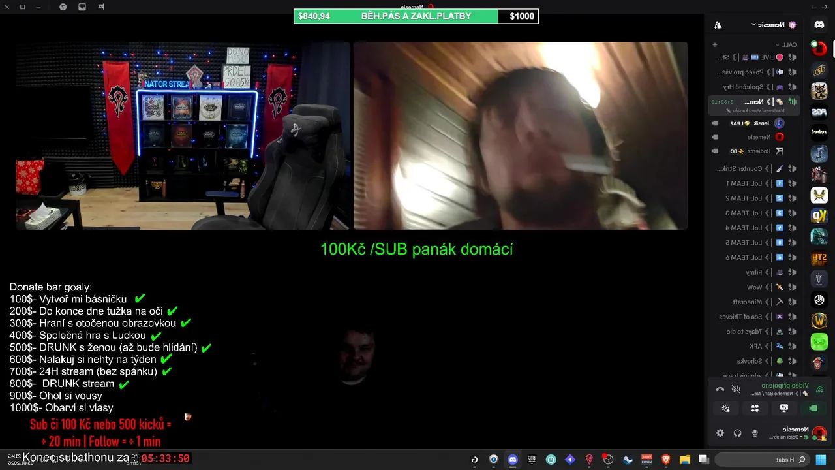Focus the streaming room camera video tile
This screenshot has width=835, height=470.
[x=183, y=136]
